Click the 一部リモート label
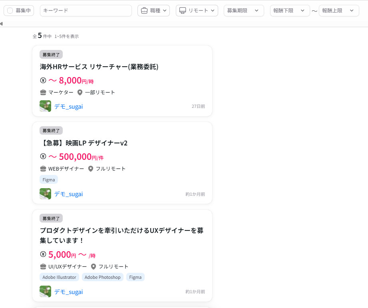The image size is (368, 308). click(100, 92)
